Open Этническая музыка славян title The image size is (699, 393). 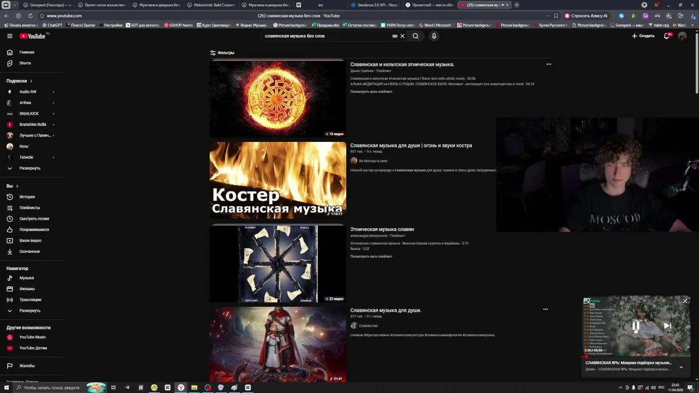(x=382, y=229)
